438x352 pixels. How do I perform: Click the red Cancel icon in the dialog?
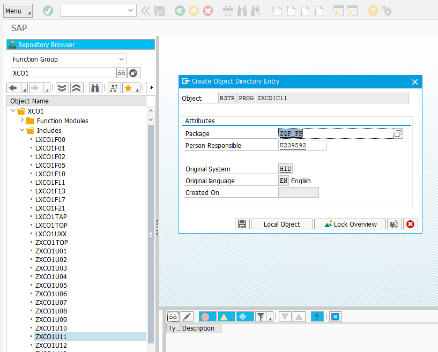point(411,224)
